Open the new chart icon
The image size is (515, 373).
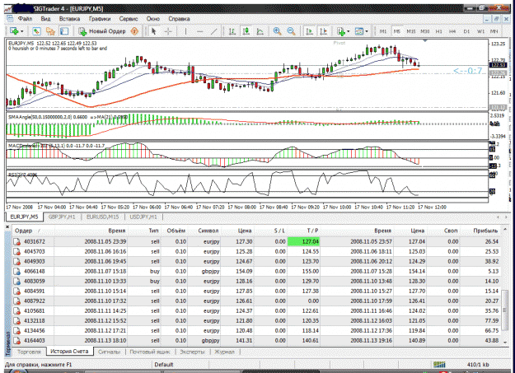pos(14,31)
